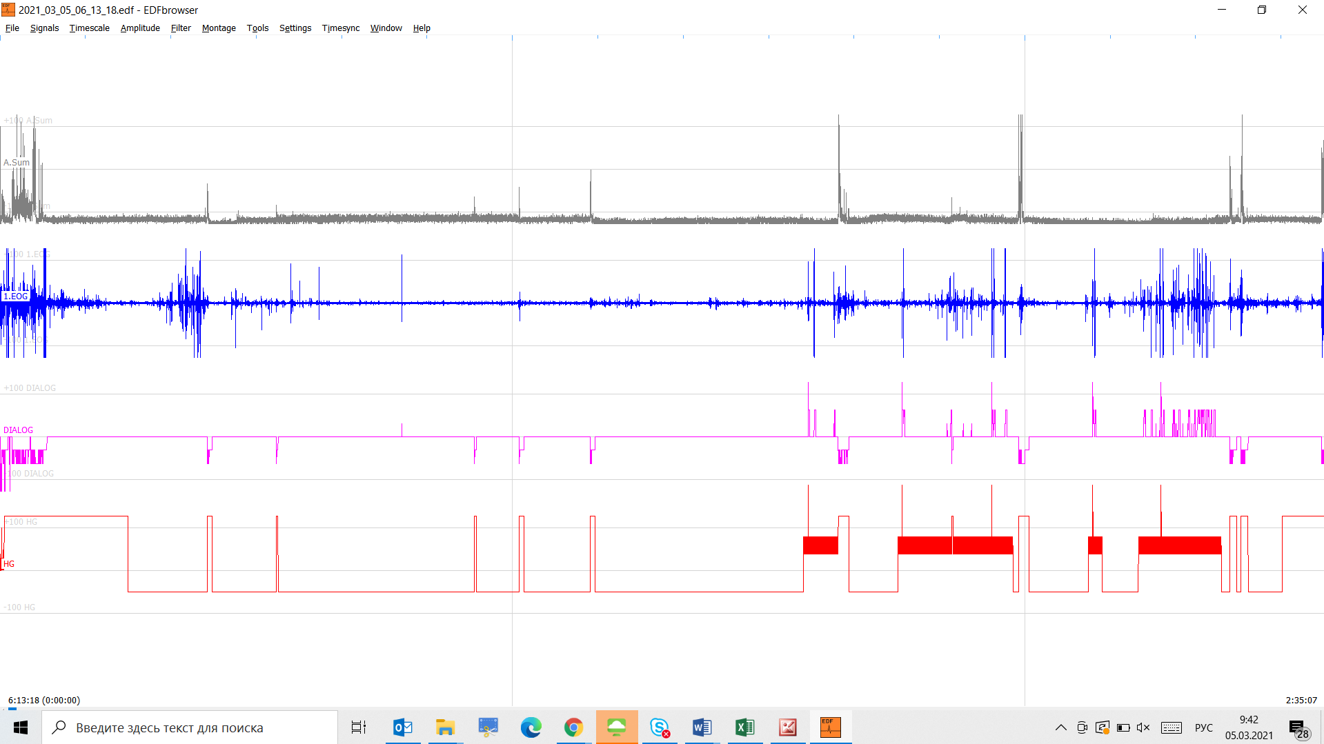1324x744 pixels.
Task: Open Snipping tool from the taskbar
Action: point(488,727)
